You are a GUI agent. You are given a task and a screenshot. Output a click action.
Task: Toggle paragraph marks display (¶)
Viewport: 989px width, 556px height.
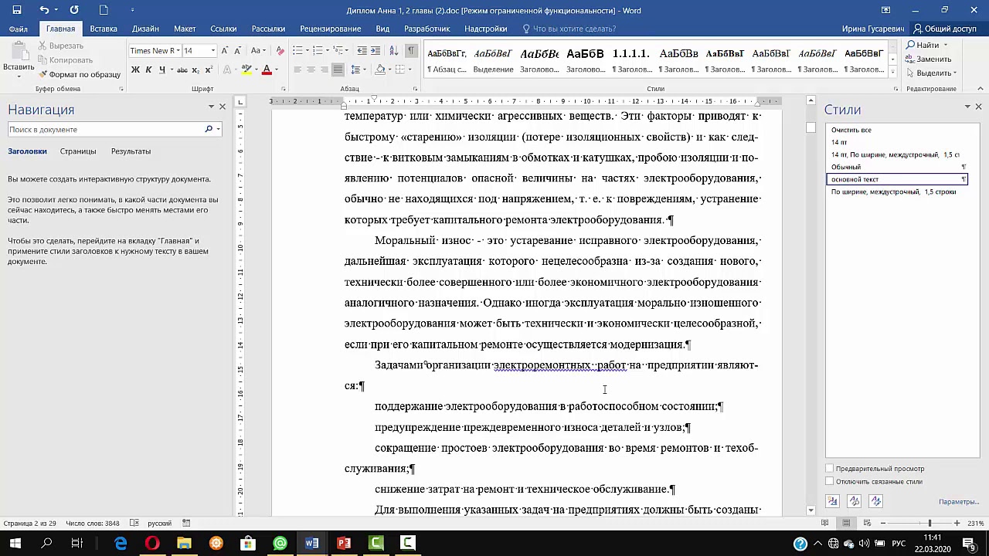[x=411, y=51]
